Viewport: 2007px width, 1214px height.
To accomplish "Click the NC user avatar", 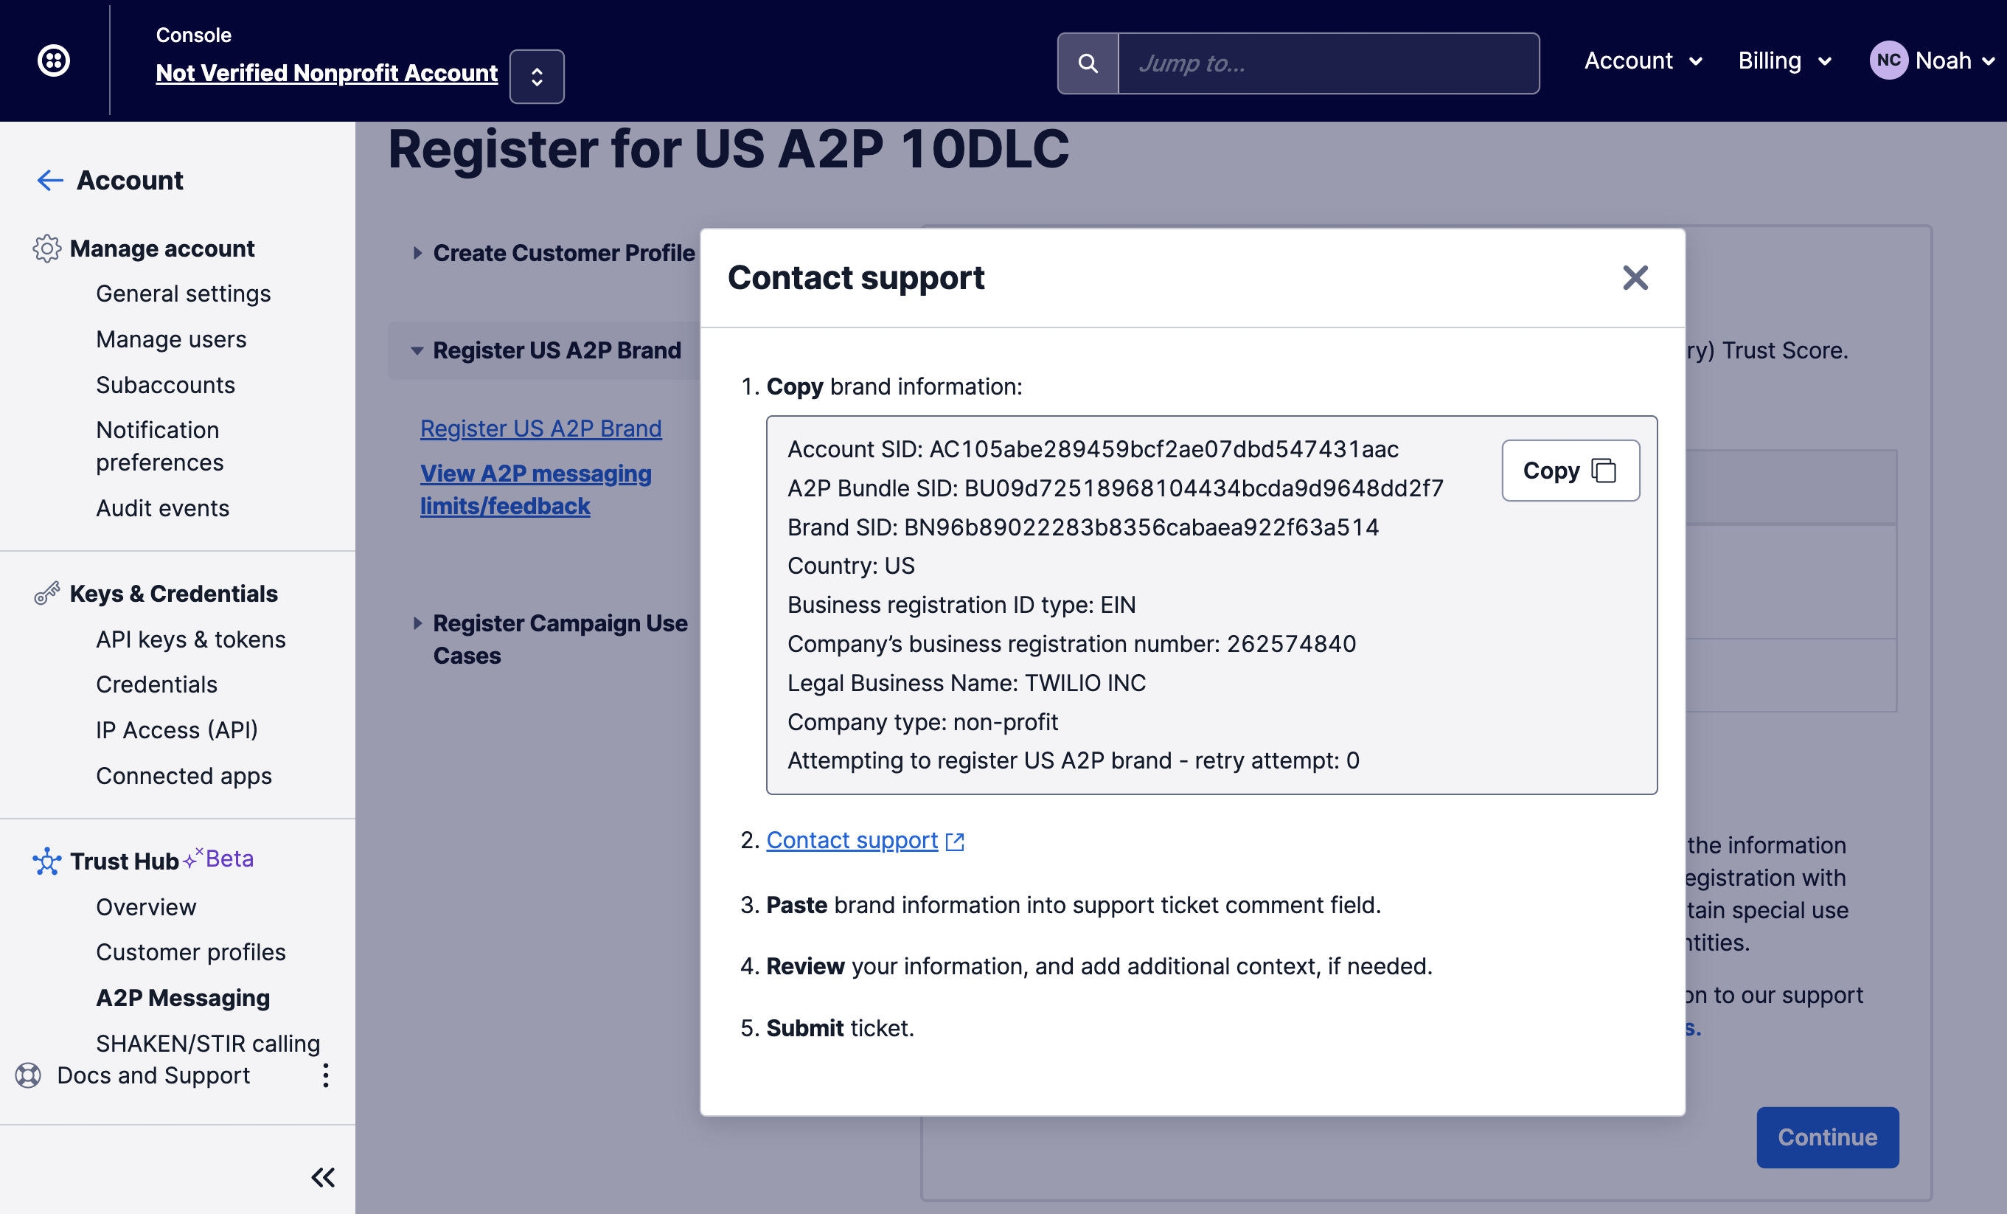I will tap(1889, 61).
